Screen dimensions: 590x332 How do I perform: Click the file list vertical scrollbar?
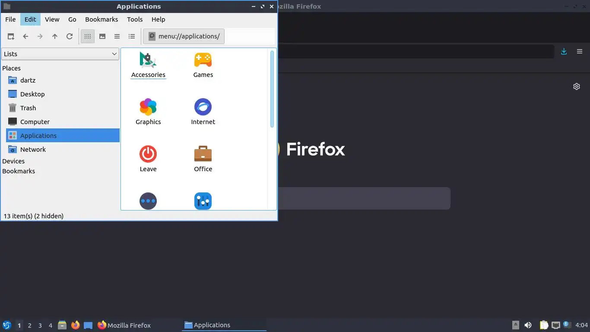pos(272,89)
